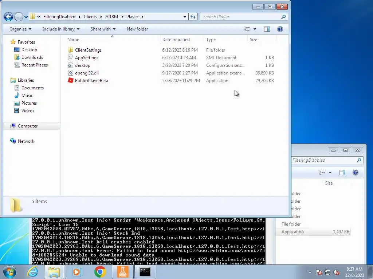This screenshot has height=279, width=373.
Task: Open the Organize menu
Action: [x=20, y=29]
